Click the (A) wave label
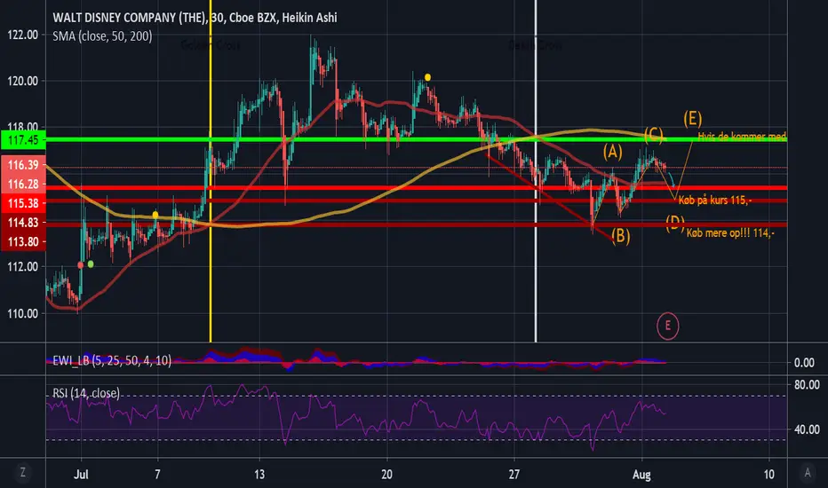 click(612, 152)
